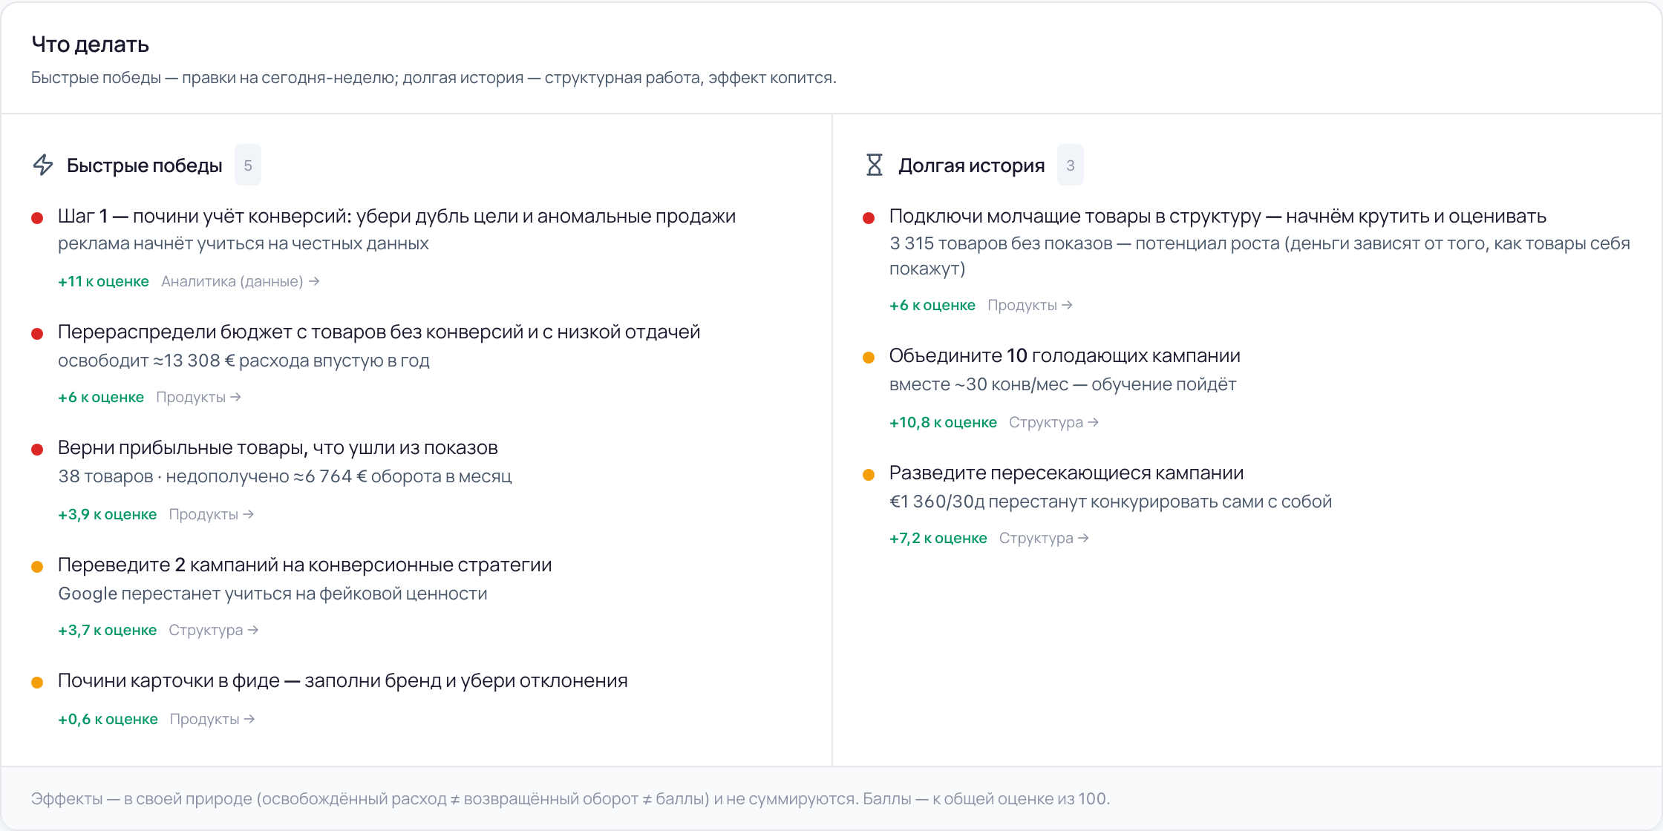Click the heading Разведите пересекающиеся кампании
Image resolution: width=1663 pixels, height=831 pixels.
pyautogui.click(x=1066, y=473)
